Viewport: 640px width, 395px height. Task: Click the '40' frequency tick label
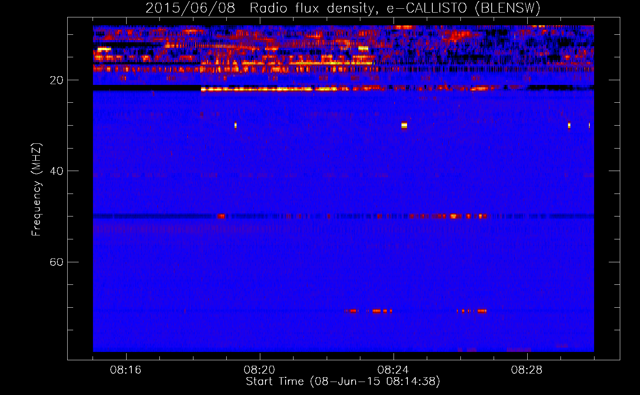tap(57, 171)
